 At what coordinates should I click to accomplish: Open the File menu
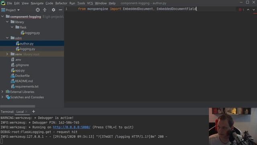click(9, 3)
